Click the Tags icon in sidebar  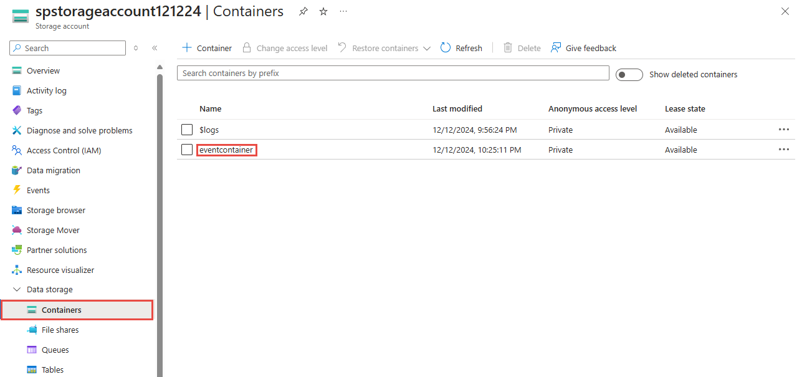[17, 110]
